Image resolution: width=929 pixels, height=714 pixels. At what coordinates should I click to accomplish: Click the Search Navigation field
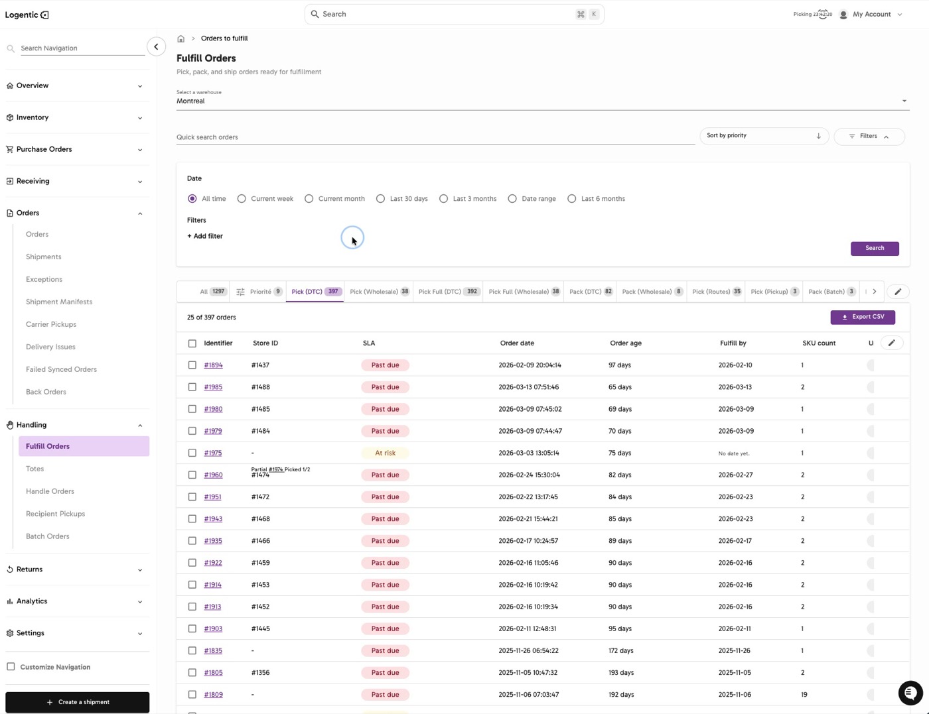(82, 48)
